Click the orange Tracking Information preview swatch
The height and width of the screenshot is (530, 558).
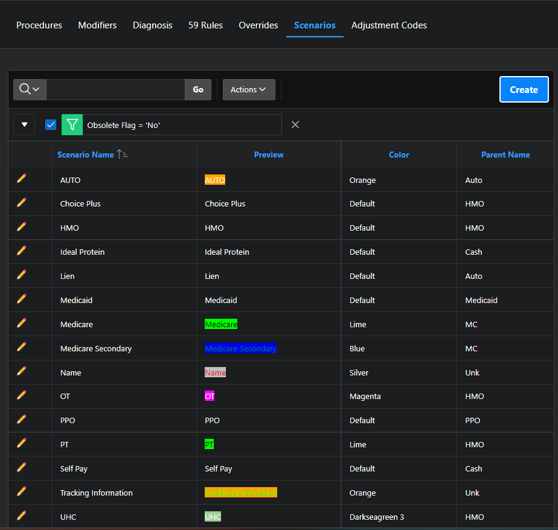[x=240, y=493]
